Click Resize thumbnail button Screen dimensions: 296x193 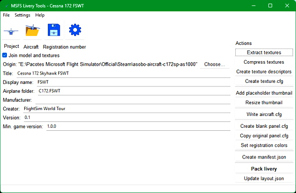point(264,103)
